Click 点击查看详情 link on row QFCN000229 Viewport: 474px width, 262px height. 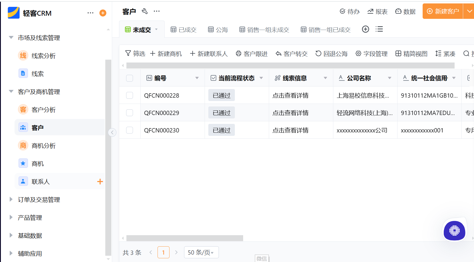click(291, 112)
